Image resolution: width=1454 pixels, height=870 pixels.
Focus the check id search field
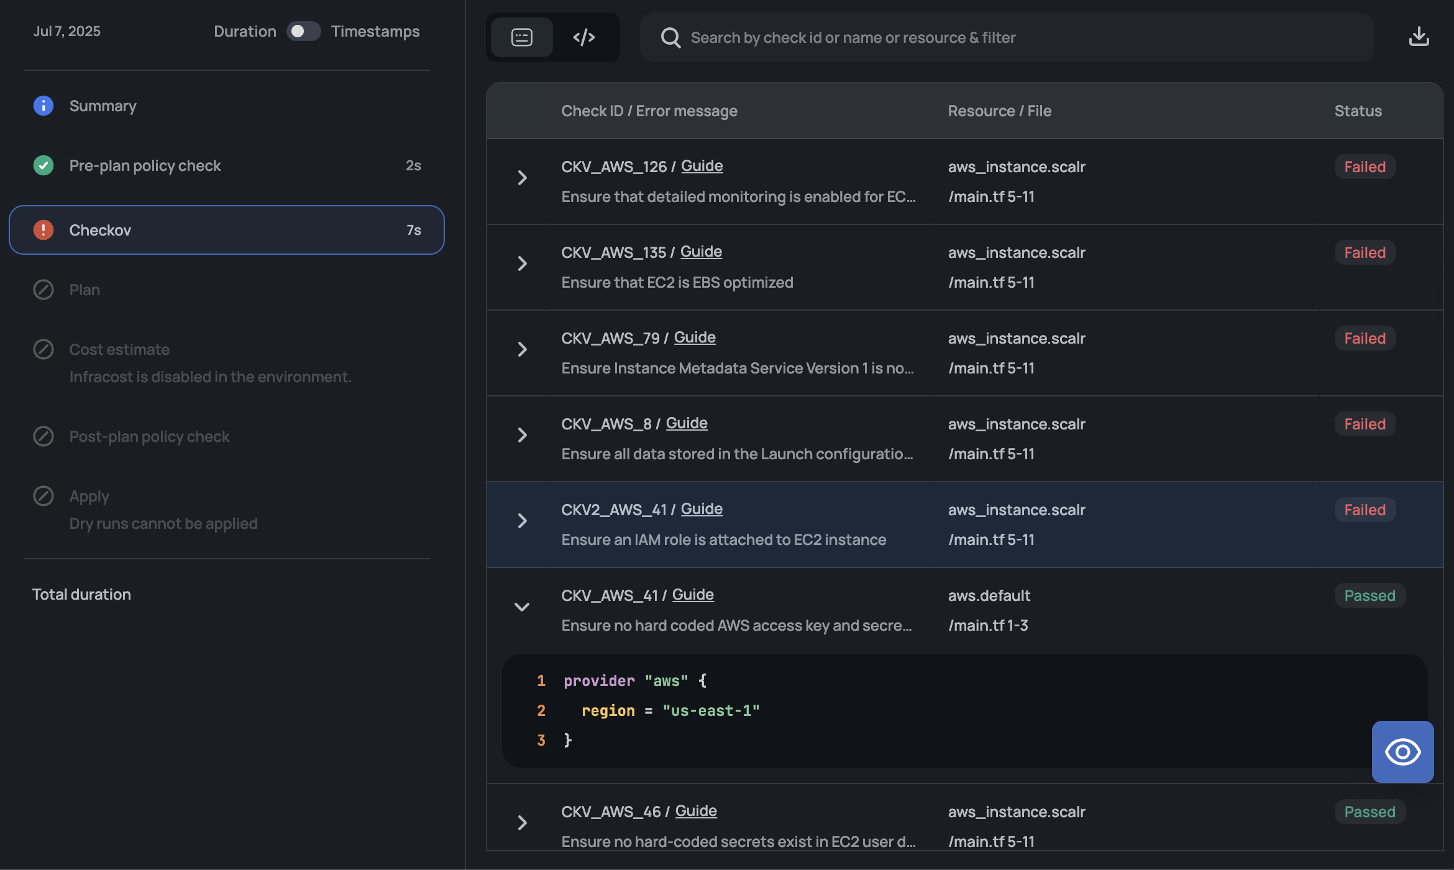point(1007,37)
